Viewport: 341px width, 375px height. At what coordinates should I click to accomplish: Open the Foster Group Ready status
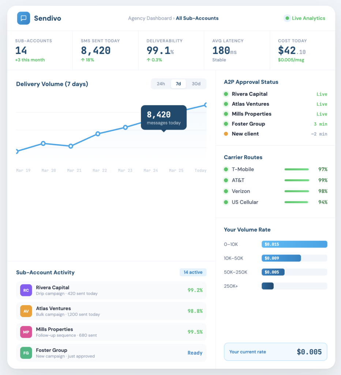click(195, 353)
